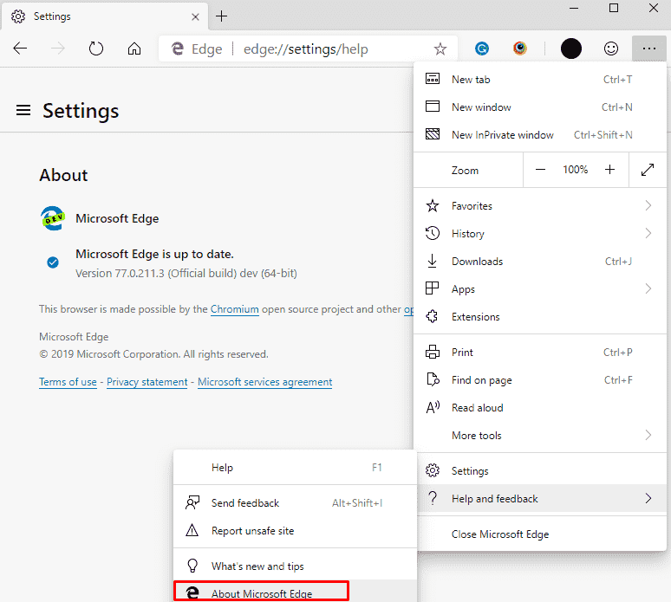
Task: Decrease zoom with minus button
Action: [540, 170]
